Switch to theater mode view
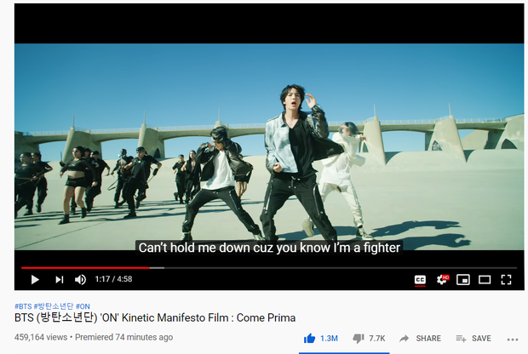528x354 pixels. tap(485, 280)
